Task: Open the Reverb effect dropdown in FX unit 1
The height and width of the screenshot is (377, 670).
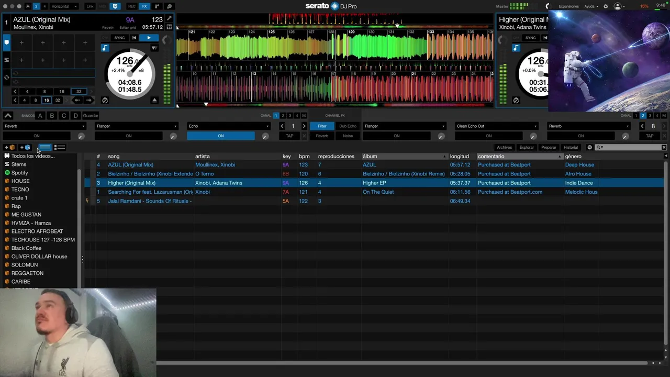Action: coord(44,126)
